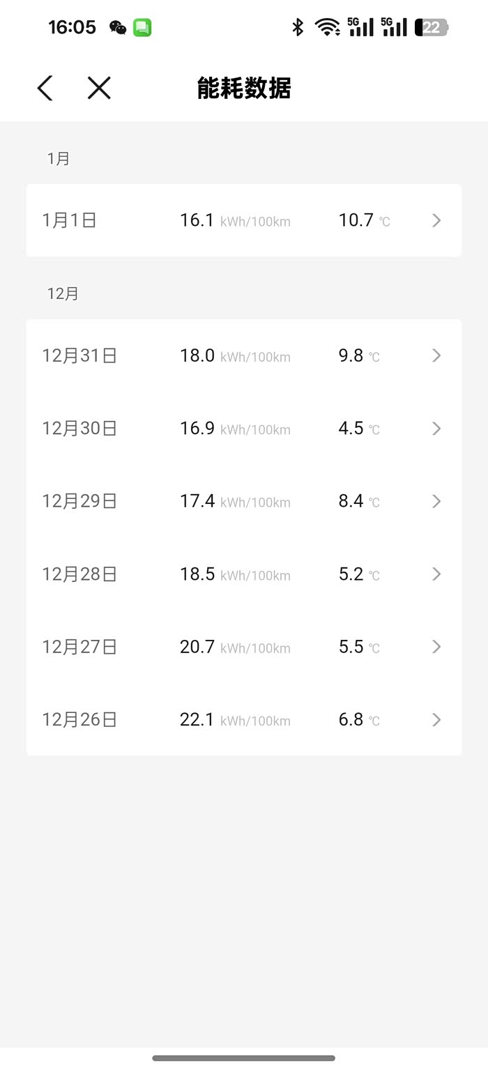Expand the 12月27日 entry chevron
Screen dimensions: 488x1072
point(436,647)
